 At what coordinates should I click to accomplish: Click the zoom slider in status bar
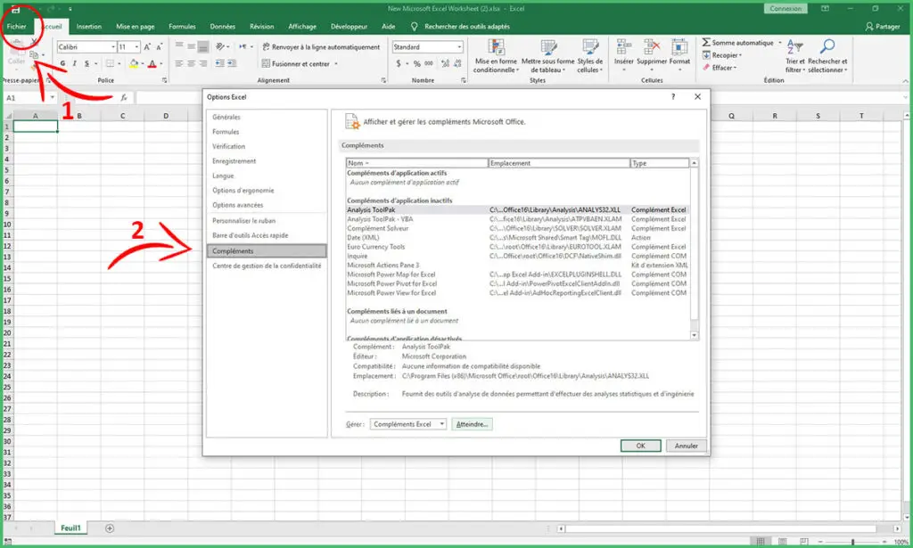[851, 542]
